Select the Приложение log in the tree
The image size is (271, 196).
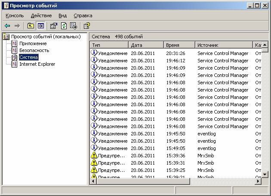pos(33,43)
